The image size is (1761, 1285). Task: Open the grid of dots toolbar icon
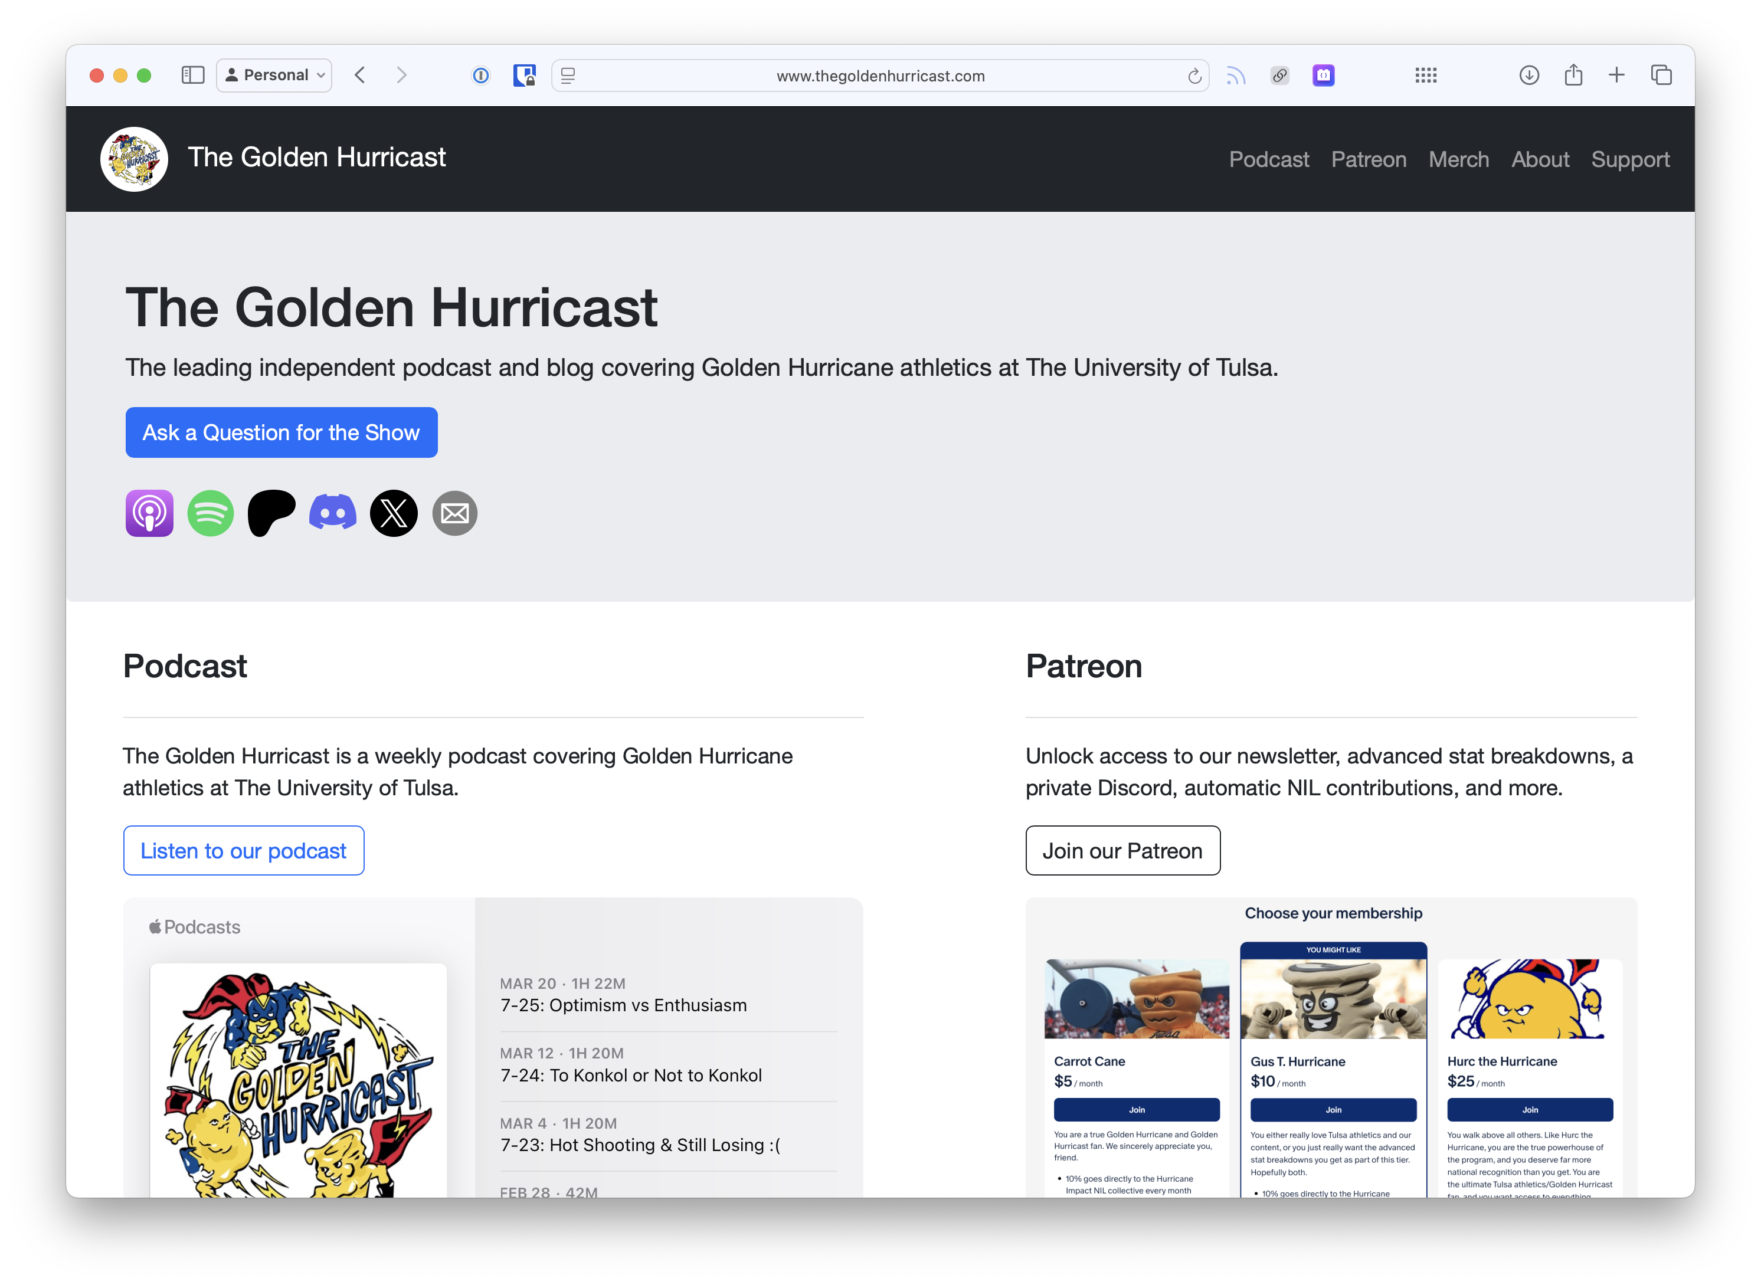coord(1425,76)
